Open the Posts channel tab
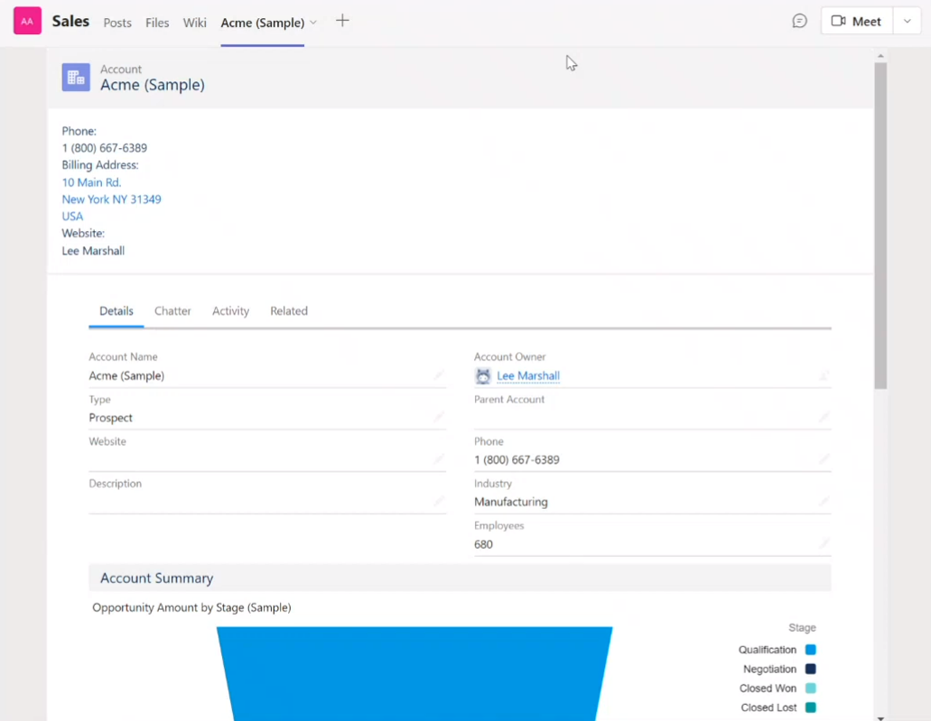The image size is (931, 721). (117, 23)
